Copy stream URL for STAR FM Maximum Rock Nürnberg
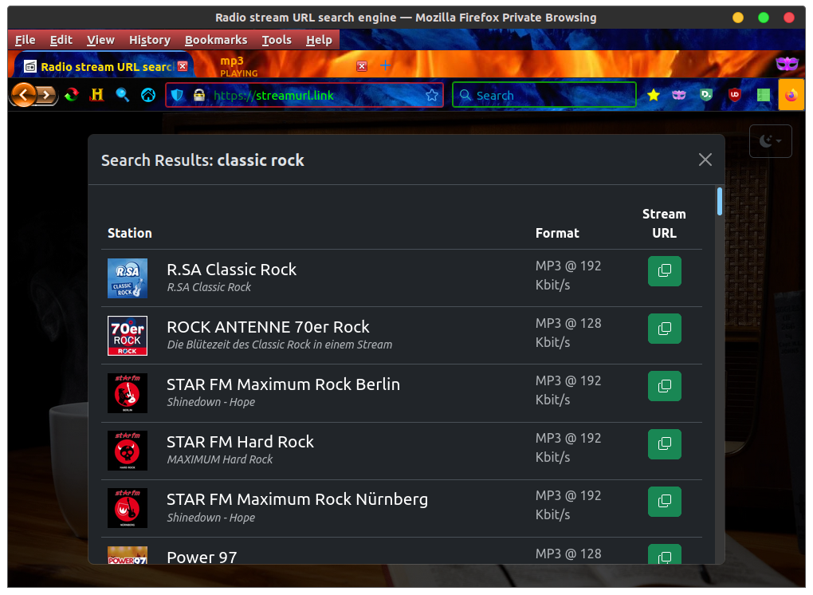Screen dimensions: 813x595 pos(664,501)
